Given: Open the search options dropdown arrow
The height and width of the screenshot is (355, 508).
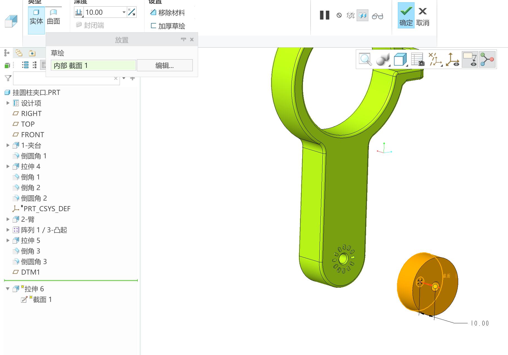Looking at the screenshot, I should (x=124, y=78).
